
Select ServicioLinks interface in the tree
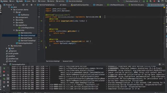pos(26,33)
